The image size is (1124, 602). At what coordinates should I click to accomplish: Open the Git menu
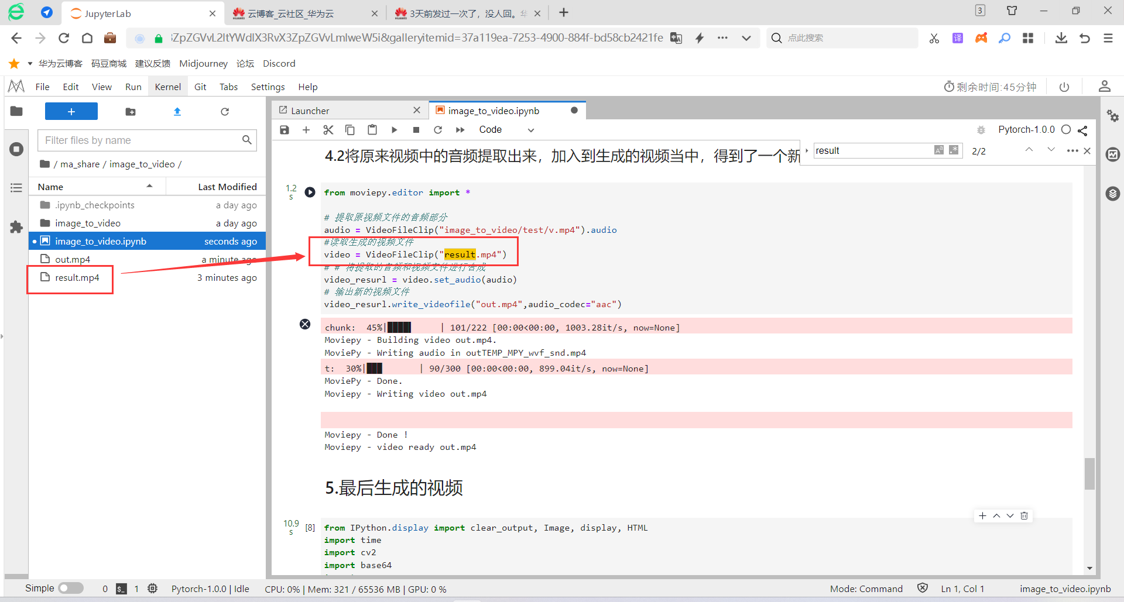pyautogui.click(x=200, y=87)
